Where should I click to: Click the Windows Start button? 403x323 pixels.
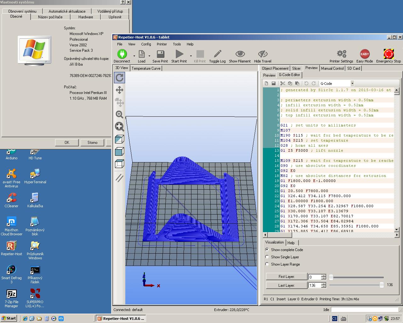[x=9, y=318]
